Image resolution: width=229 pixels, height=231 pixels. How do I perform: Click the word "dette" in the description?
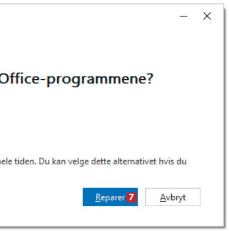click(101, 162)
